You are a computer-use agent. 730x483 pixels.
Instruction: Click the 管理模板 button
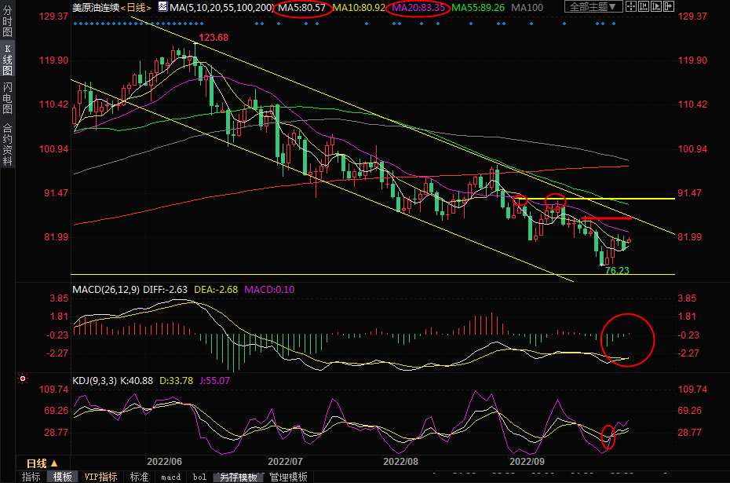[288, 477]
